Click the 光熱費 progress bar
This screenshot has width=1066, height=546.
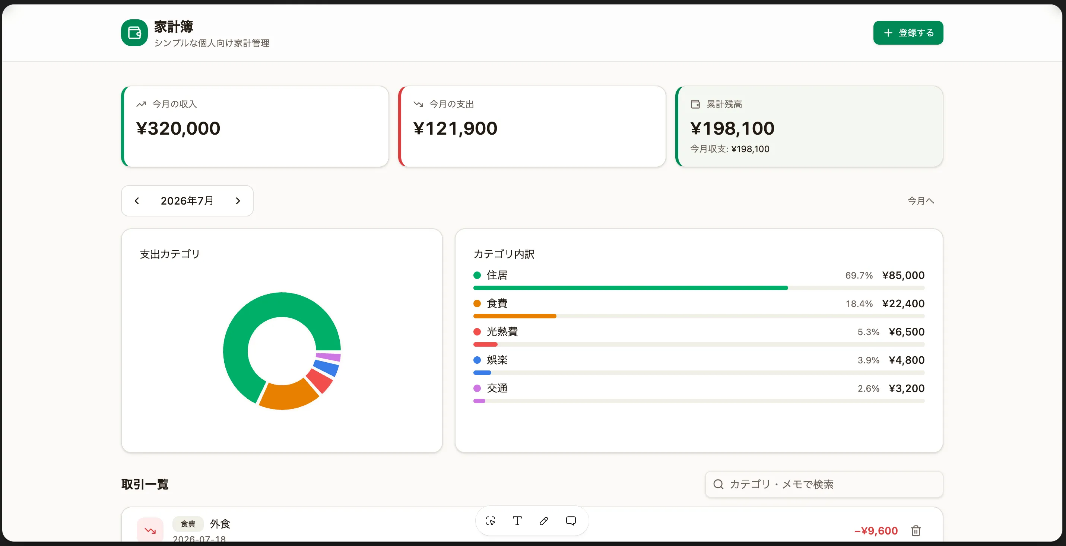(x=698, y=345)
